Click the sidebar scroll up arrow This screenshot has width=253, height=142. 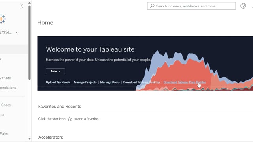coord(30,3)
